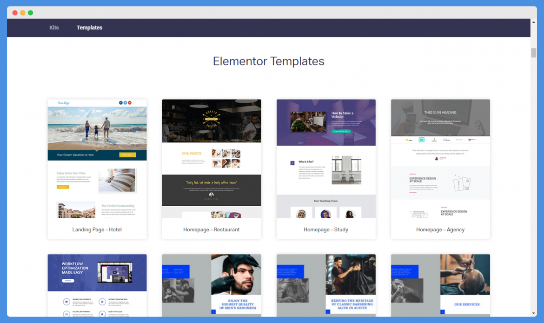Click the 'Homepage – Study' caption
Viewport: 544px width, 323px height.
pos(326,229)
